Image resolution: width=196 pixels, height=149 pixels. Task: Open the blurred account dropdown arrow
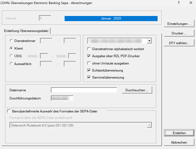click(x=149, y=41)
